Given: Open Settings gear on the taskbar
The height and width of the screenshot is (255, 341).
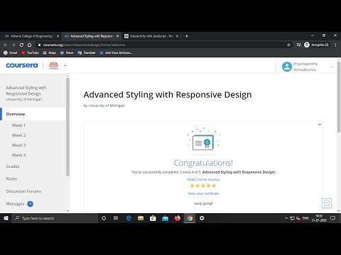Looking at the screenshot, I should click(x=202, y=218).
